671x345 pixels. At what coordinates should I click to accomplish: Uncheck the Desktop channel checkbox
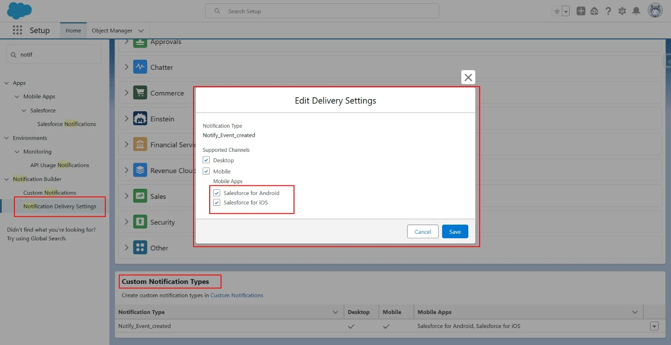click(x=206, y=160)
